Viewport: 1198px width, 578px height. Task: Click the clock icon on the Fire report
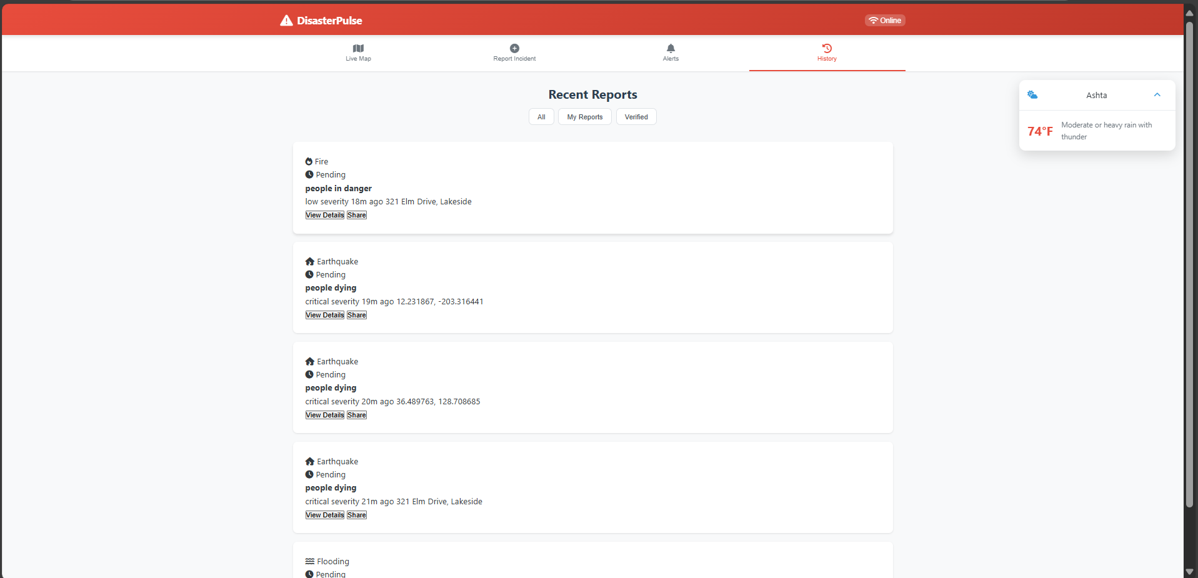[x=309, y=174]
